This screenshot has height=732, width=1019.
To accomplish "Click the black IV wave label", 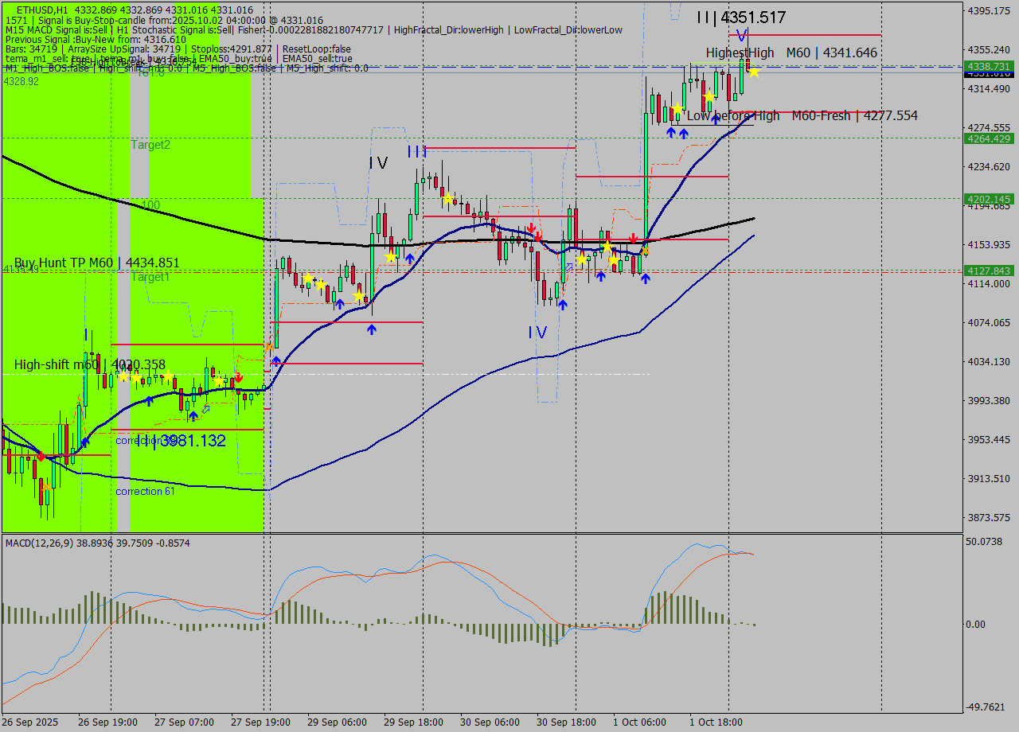I will click(378, 163).
